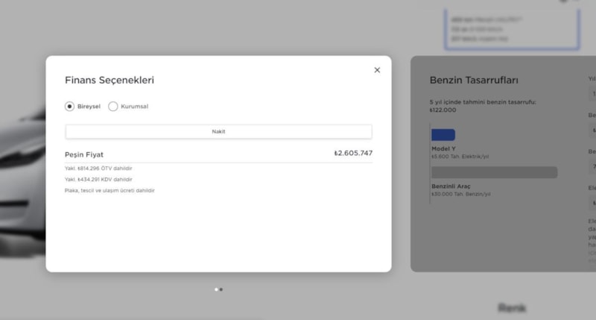
Task: Close the Finans Seçenekleri dialog
Action: [x=377, y=70]
